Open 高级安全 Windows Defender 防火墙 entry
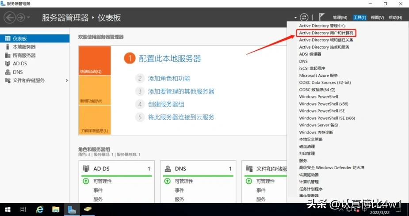Screen dimensions: 409x216 (332, 167)
